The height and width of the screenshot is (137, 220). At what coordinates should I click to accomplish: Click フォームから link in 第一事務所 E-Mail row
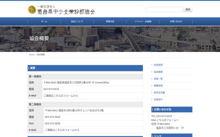coord(70,96)
